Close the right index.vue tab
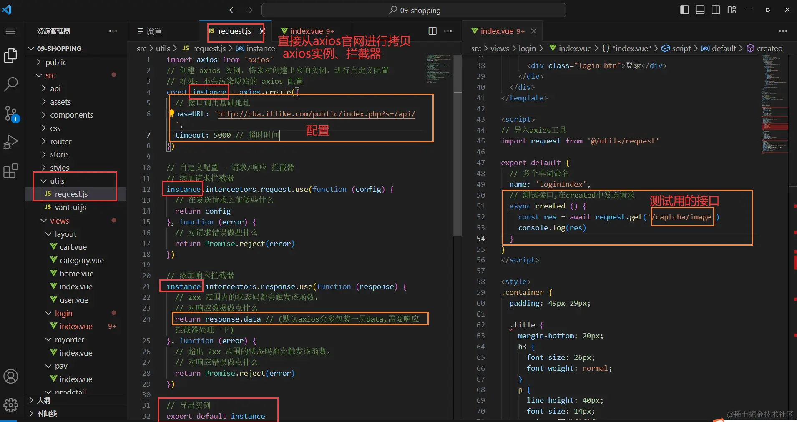The height and width of the screenshot is (422, 797). point(533,31)
